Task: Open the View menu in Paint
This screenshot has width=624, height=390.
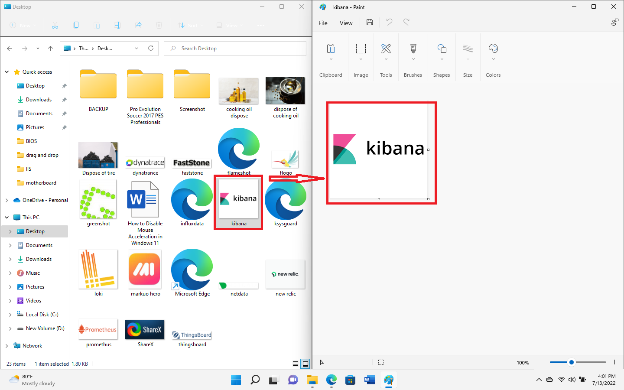Action: (346, 23)
